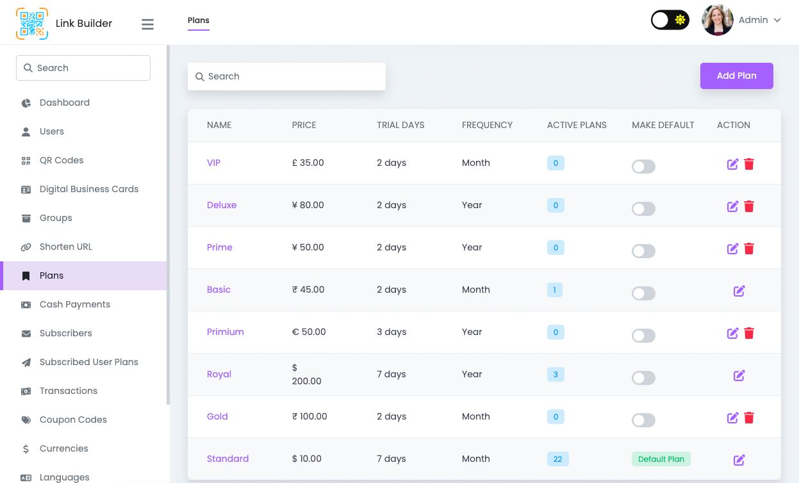Go to Digital Business Cards menu item
799x483 pixels.
pyautogui.click(x=89, y=189)
